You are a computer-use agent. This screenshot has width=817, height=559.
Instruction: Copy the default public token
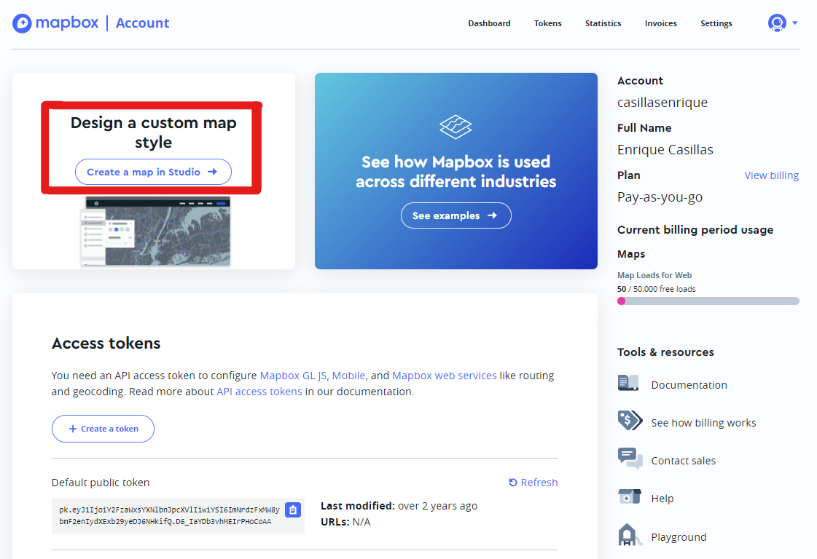tap(292, 510)
